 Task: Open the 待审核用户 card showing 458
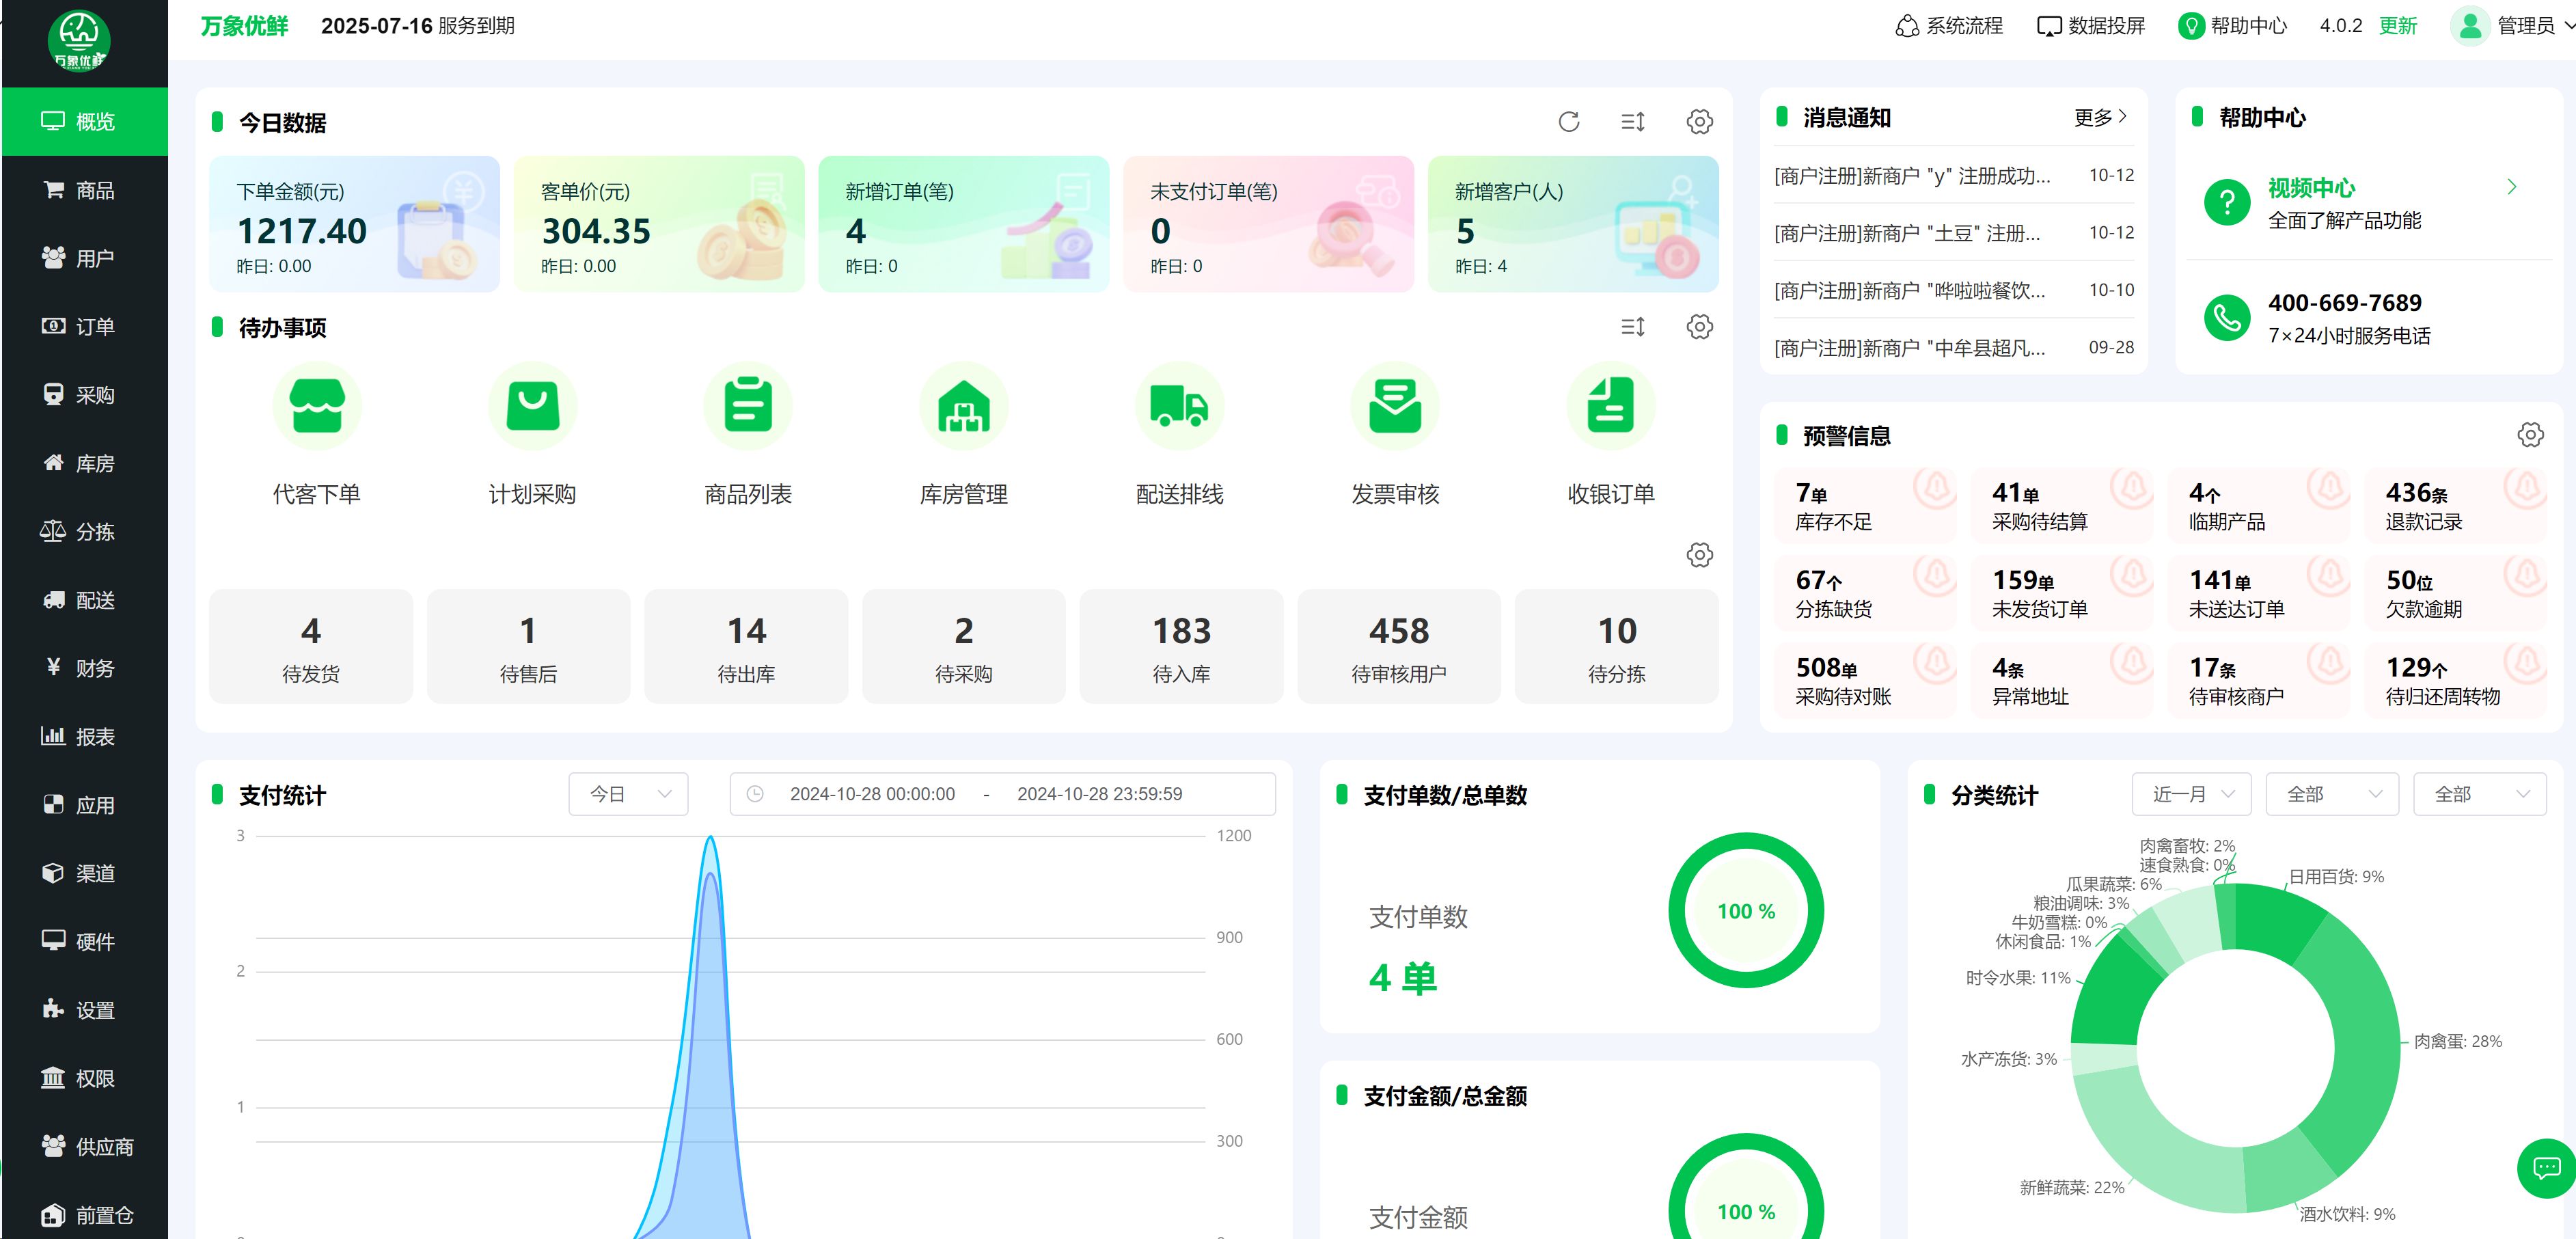(1399, 647)
